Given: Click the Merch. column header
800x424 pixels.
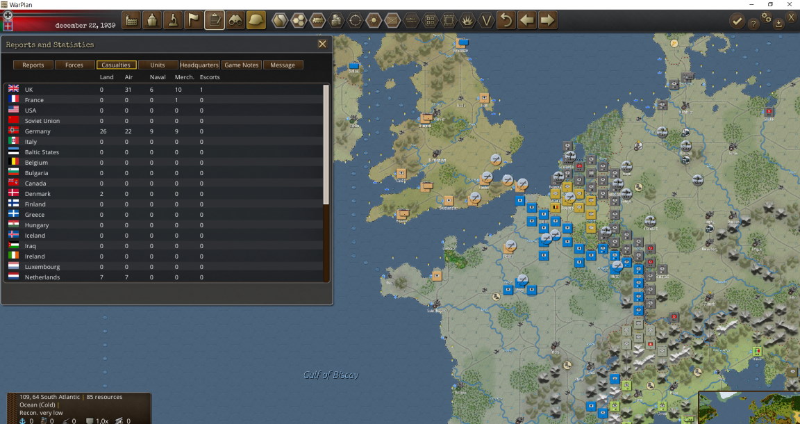Looking at the screenshot, I should 184,77.
